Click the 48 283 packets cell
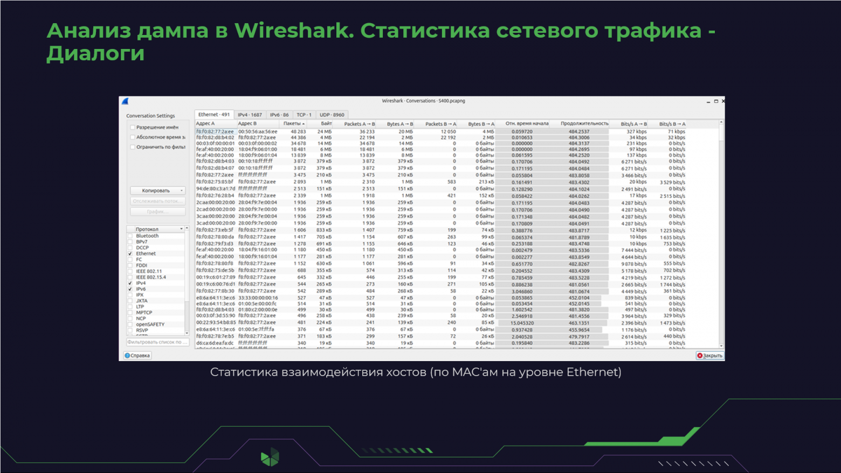The height and width of the screenshot is (473, 841). (x=294, y=131)
